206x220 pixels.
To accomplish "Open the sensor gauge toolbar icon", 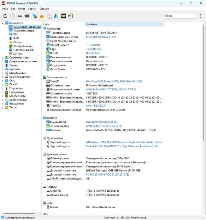I will 71,16.
